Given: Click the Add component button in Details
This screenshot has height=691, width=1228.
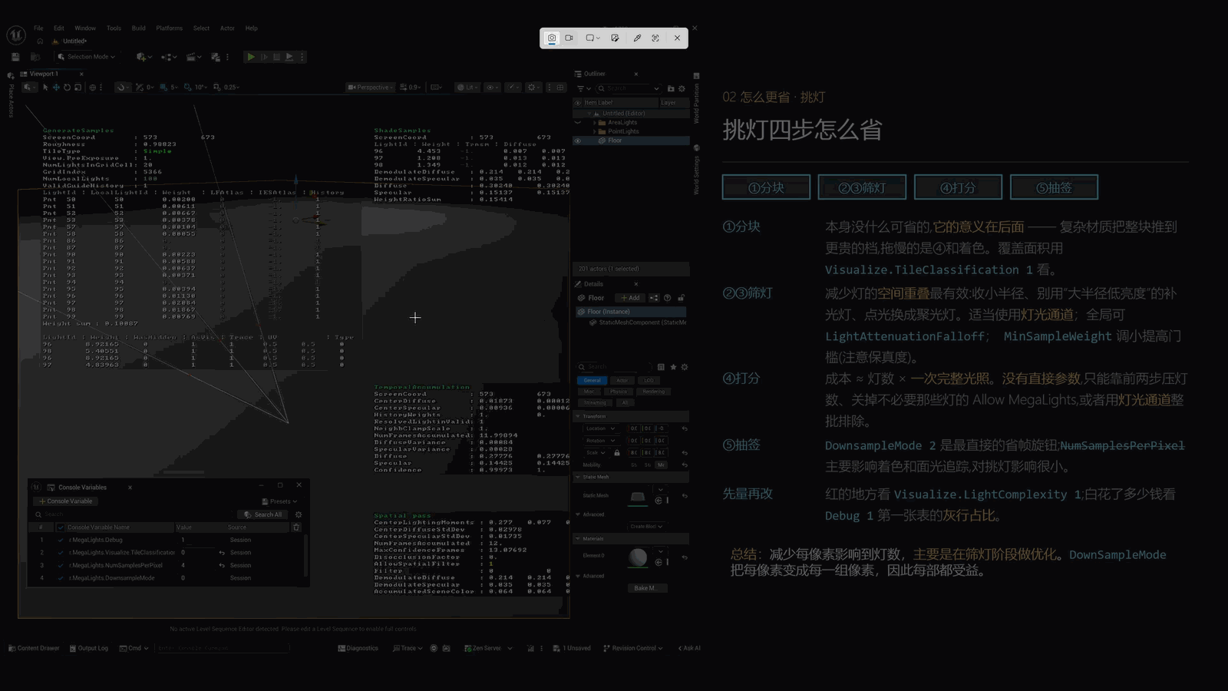Looking at the screenshot, I should pos(630,298).
